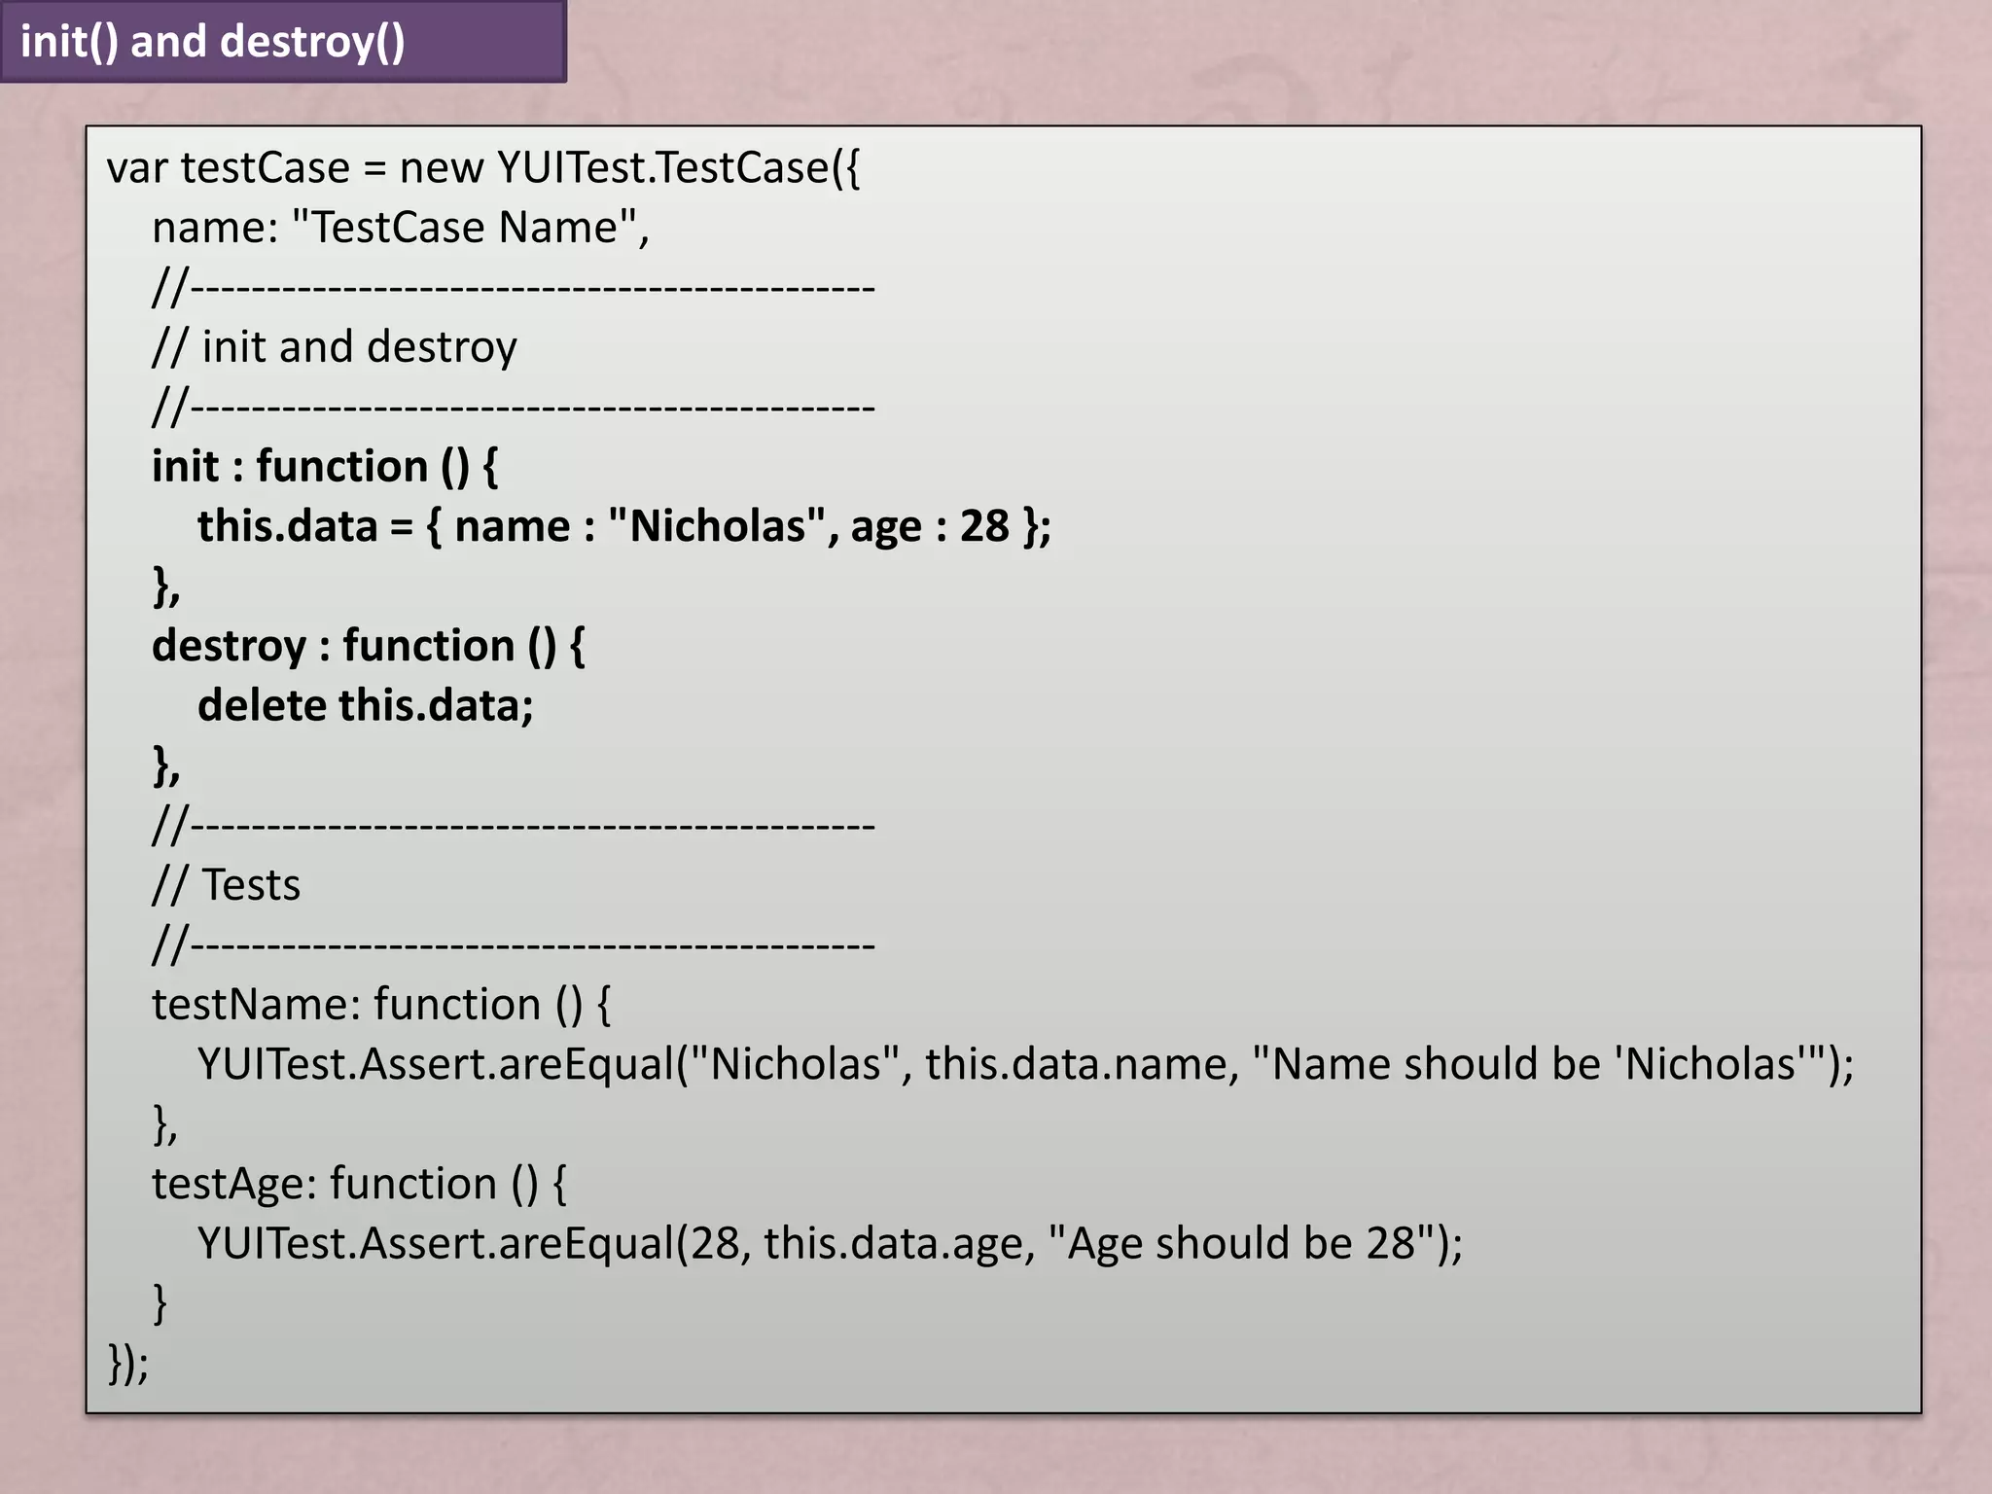Click the closing '});' line
The width and height of the screenshot is (1992, 1494).
(127, 1363)
